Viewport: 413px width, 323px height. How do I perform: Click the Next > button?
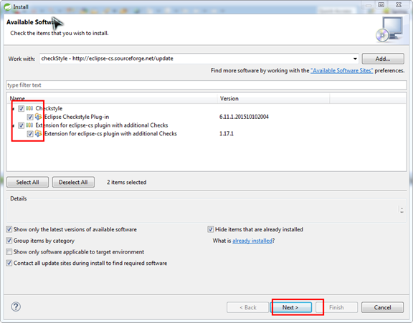click(x=290, y=307)
